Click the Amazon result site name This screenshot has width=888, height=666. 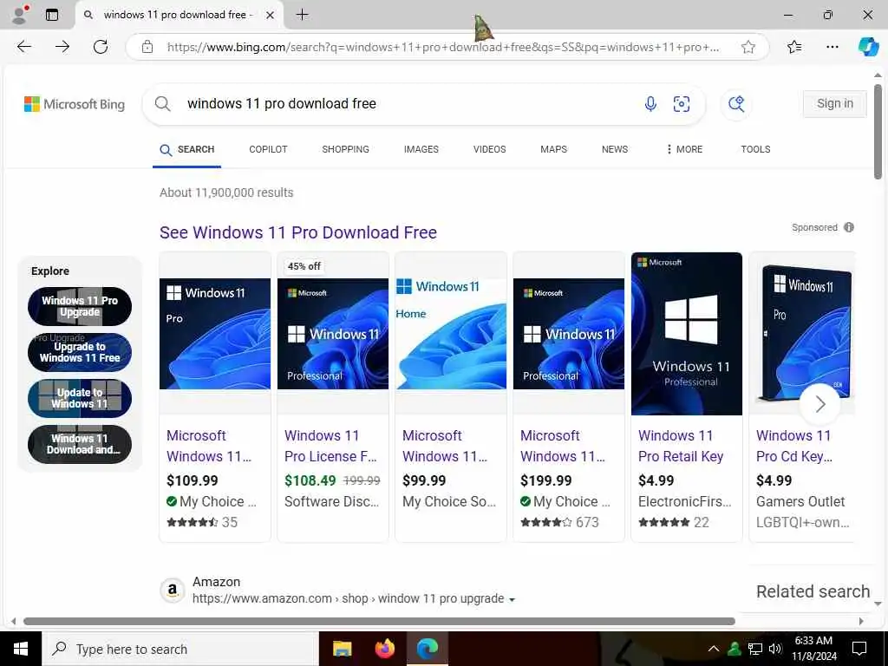[216, 582]
